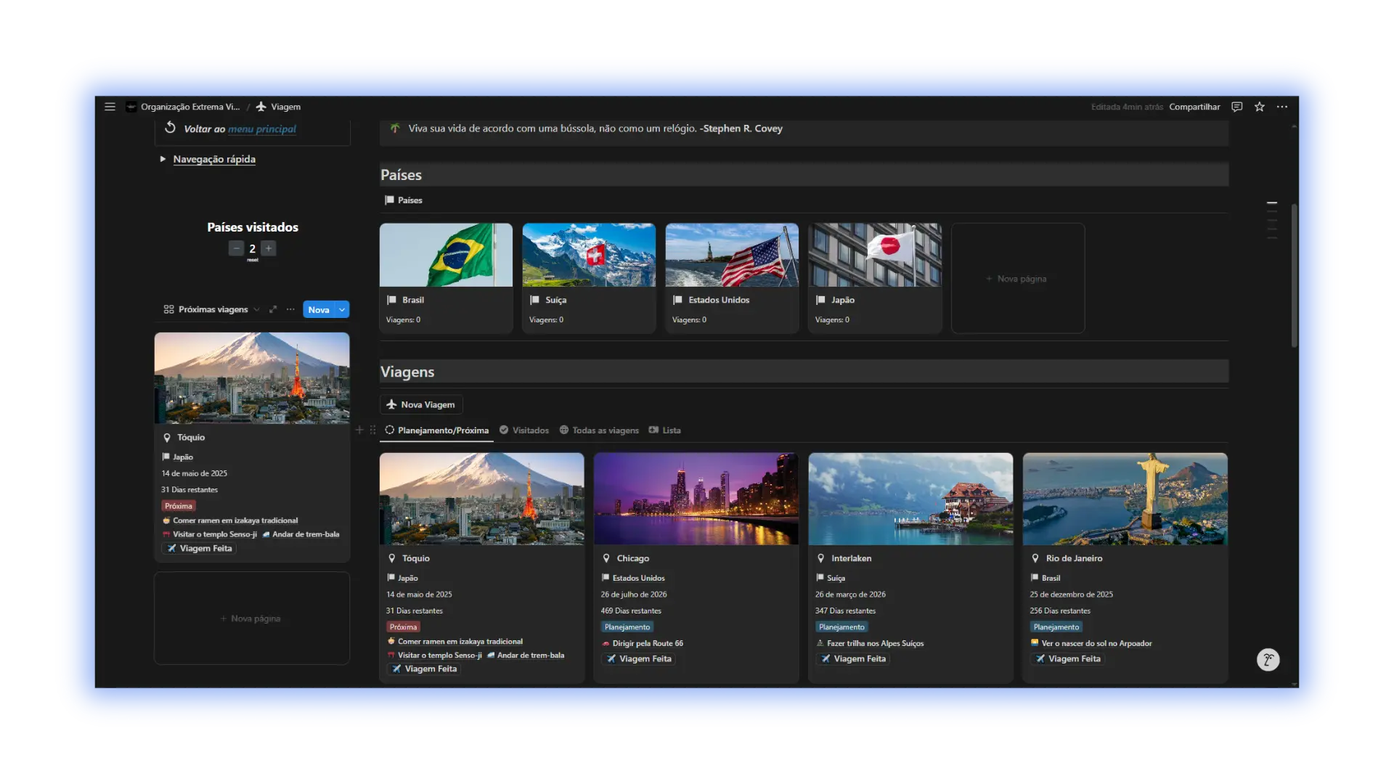Decrease visited countries with minus button
This screenshot has height=784, width=1394.
[236, 248]
